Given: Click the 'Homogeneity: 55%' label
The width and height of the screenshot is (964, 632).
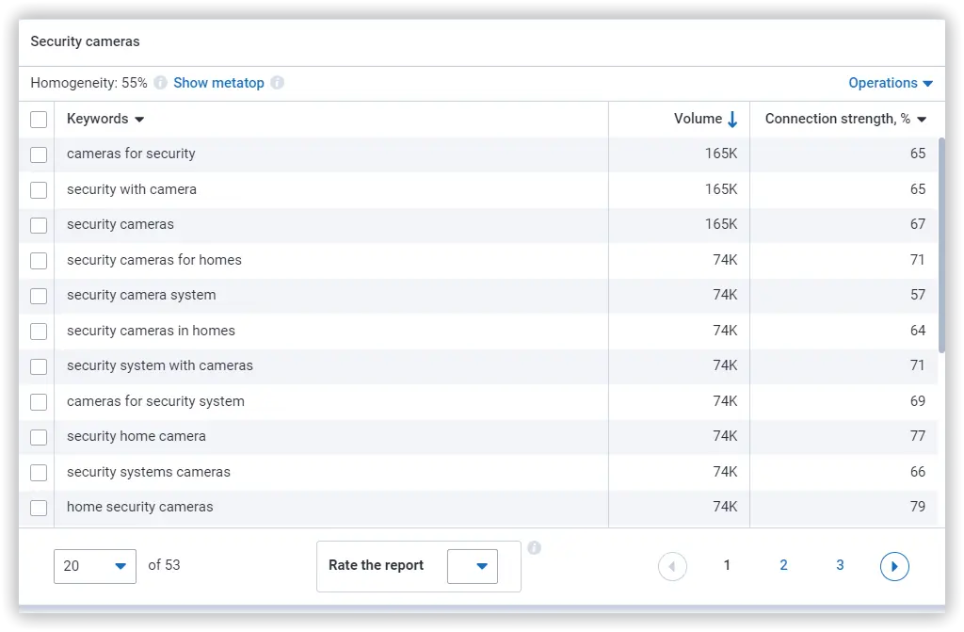Looking at the screenshot, I should coord(89,83).
